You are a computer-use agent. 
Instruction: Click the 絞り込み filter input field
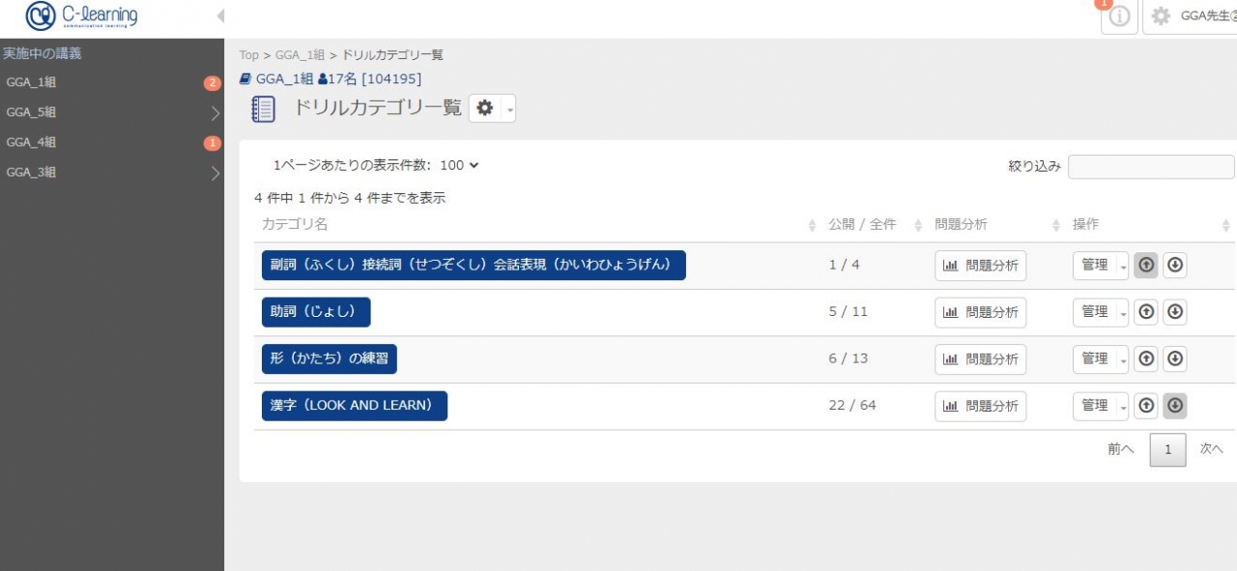point(1150,166)
